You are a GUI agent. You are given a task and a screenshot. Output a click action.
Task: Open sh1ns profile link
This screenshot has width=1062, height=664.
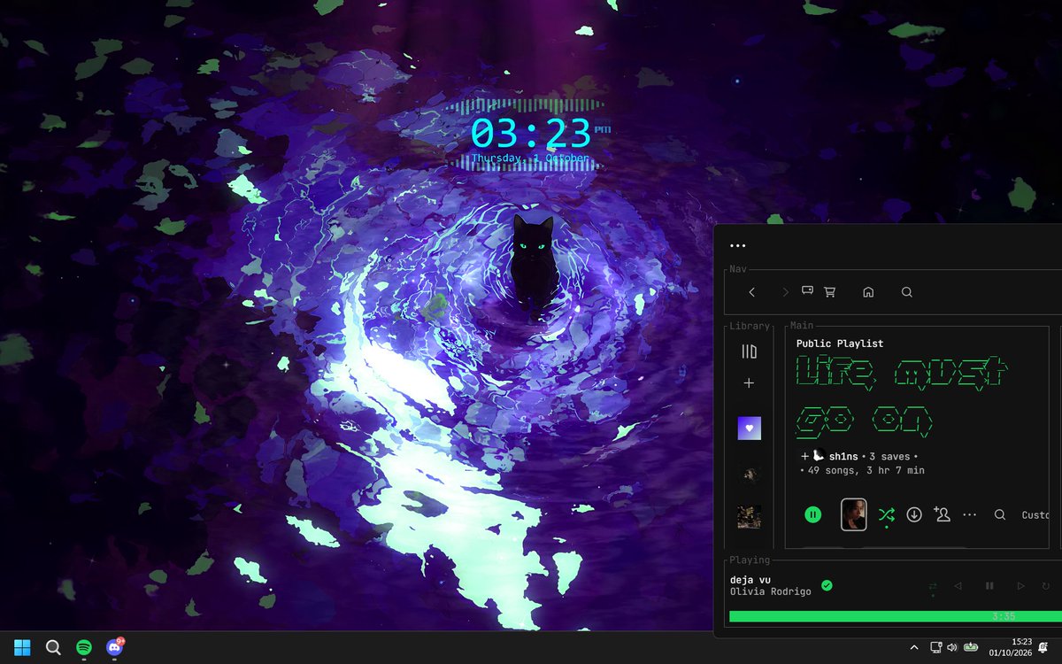point(844,457)
